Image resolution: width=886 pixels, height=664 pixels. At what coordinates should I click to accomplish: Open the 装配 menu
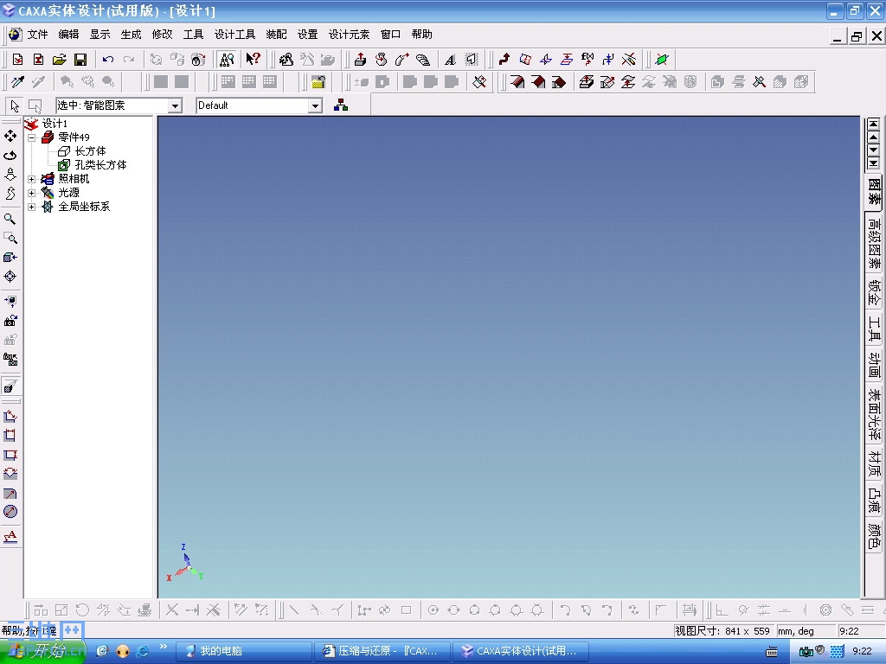(276, 35)
